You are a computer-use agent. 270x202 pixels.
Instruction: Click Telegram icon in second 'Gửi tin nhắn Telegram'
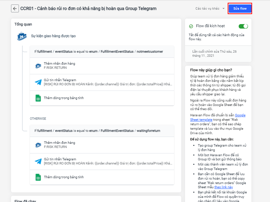38,161
